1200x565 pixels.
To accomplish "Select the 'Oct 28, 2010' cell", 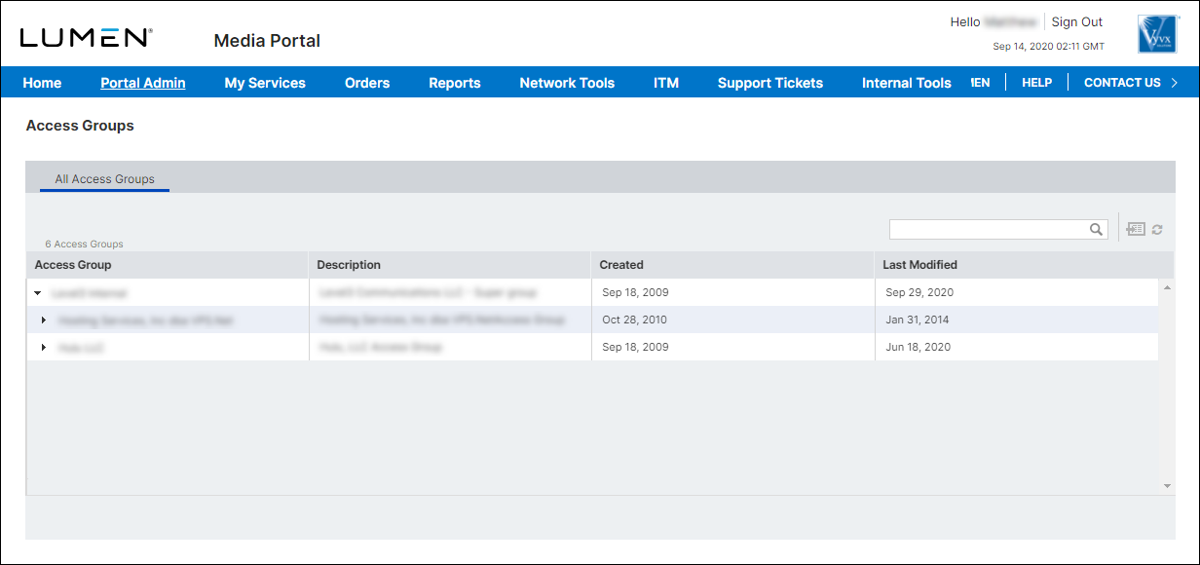I will 732,320.
